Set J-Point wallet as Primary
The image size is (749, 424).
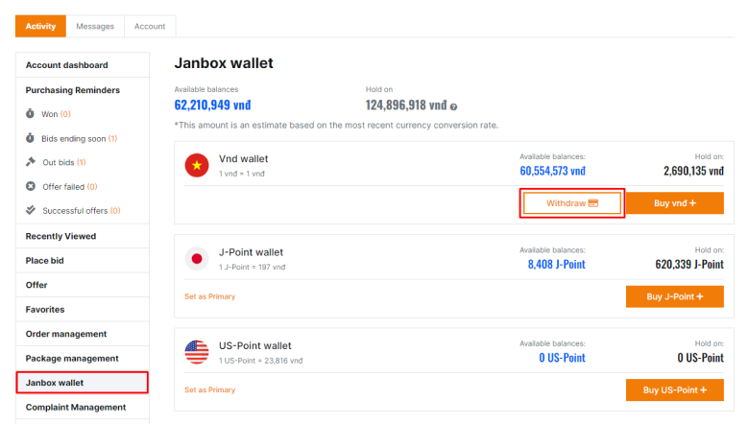click(x=209, y=296)
